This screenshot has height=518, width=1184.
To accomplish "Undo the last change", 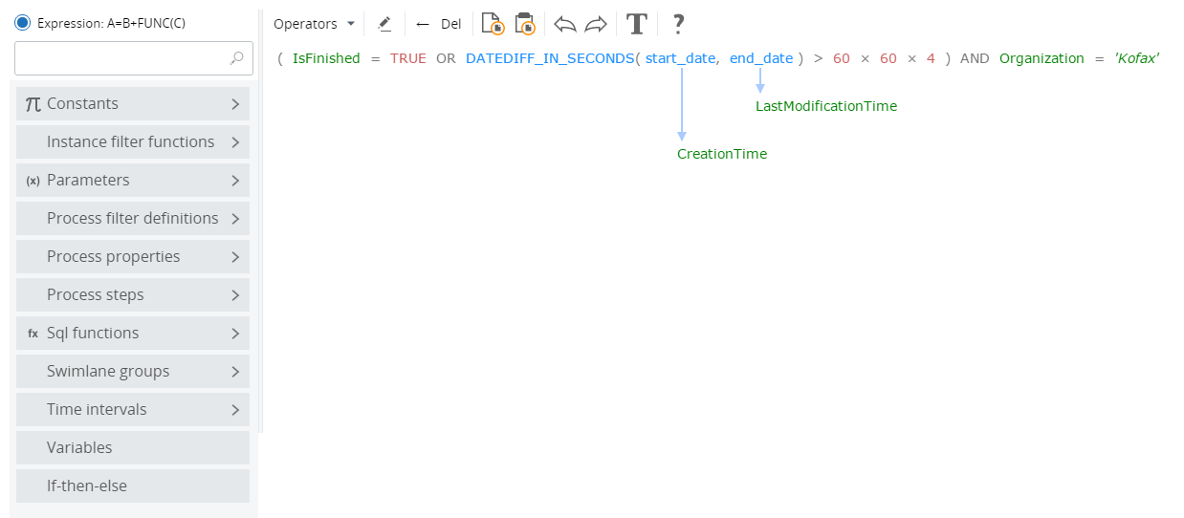I will pyautogui.click(x=565, y=24).
